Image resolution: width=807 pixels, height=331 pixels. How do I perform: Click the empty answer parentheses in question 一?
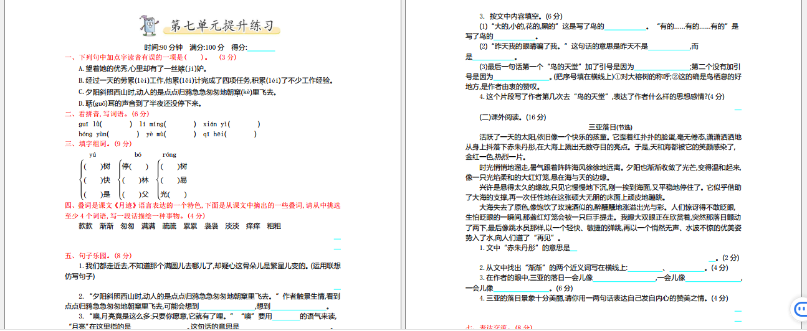point(199,58)
